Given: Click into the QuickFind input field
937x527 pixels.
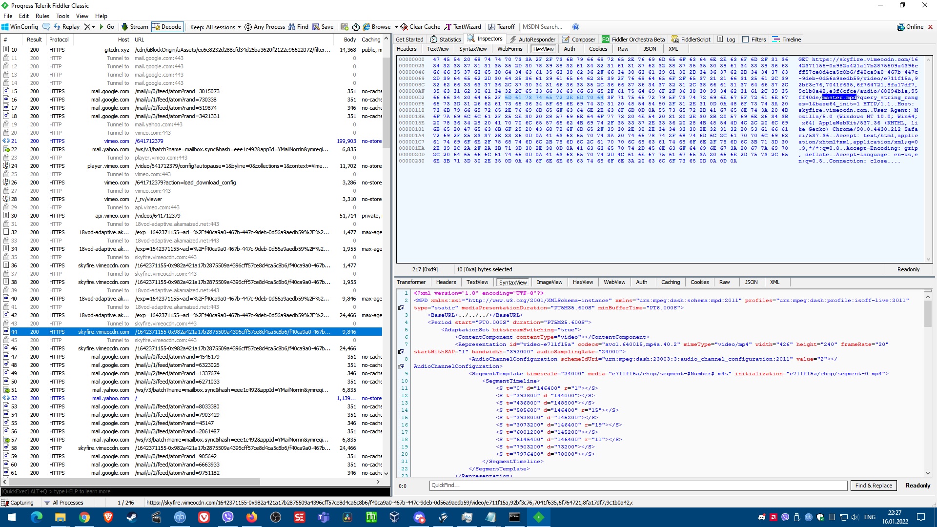Looking at the screenshot, I should click(x=638, y=486).
